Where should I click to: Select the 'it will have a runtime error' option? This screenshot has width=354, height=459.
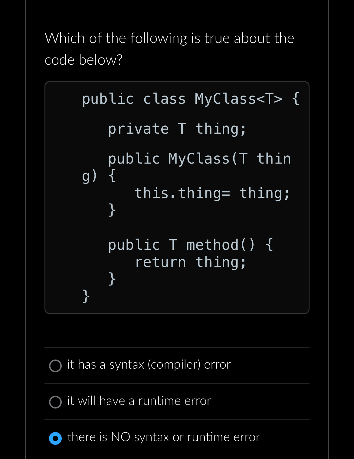click(x=139, y=401)
